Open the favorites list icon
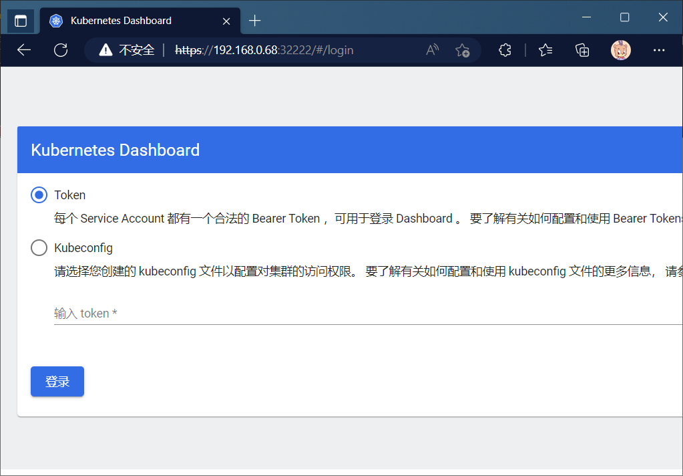 coord(545,50)
